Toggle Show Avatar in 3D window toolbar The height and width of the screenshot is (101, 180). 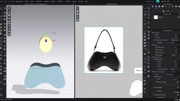9,21
